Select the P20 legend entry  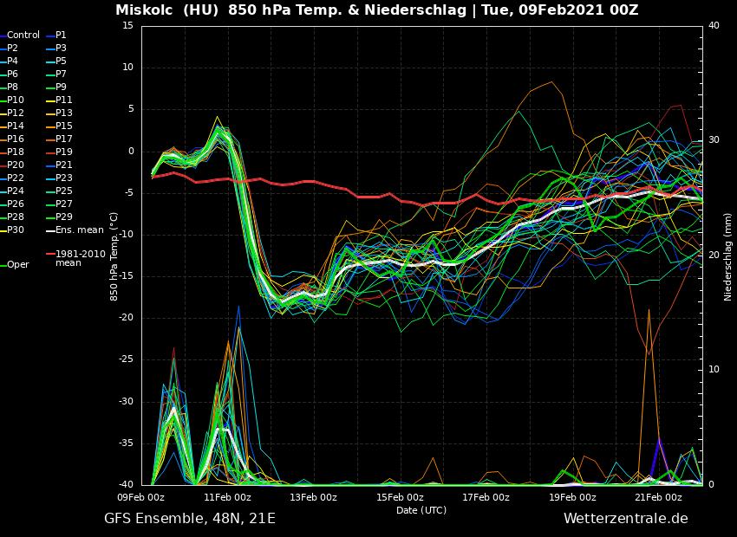point(16,165)
